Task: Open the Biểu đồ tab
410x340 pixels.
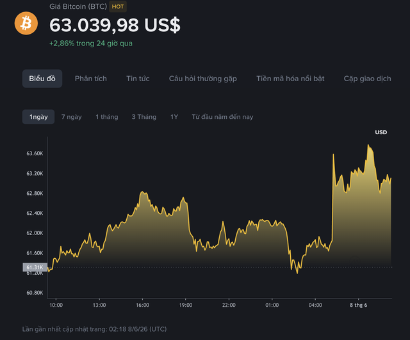Action: click(42, 79)
